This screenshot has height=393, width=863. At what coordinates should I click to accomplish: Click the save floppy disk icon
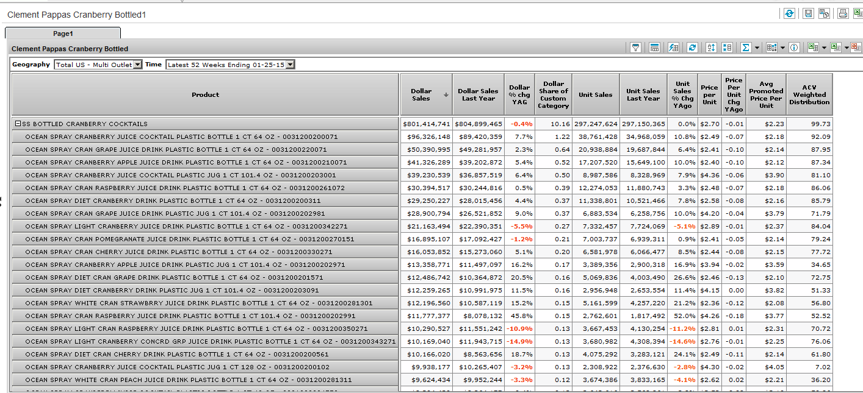point(808,13)
